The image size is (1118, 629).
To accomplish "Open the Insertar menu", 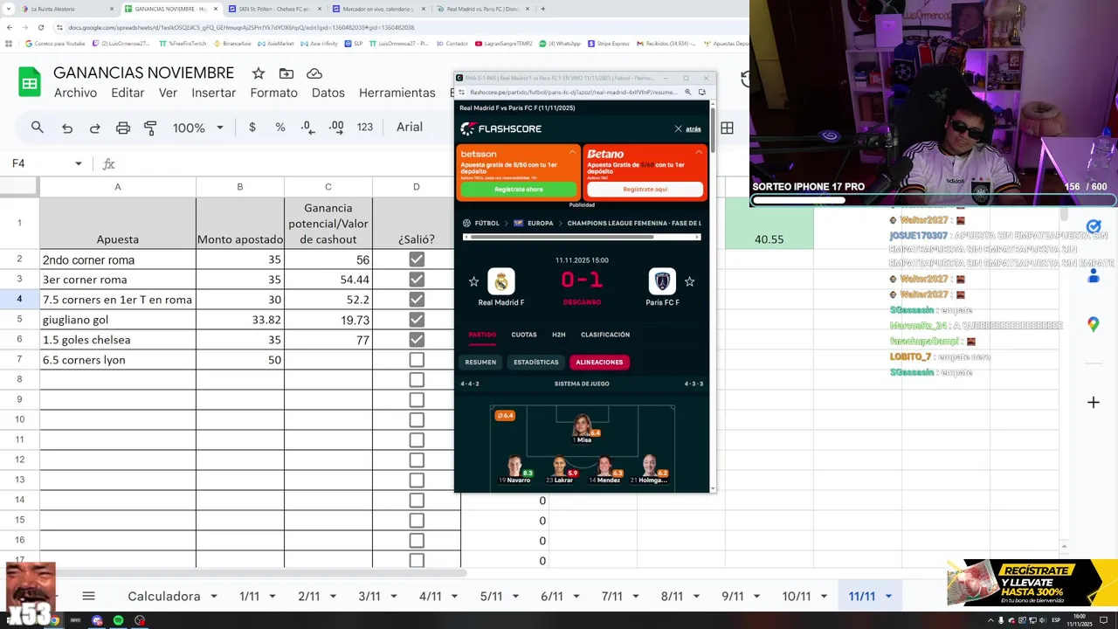I will [x=214, y=93].
